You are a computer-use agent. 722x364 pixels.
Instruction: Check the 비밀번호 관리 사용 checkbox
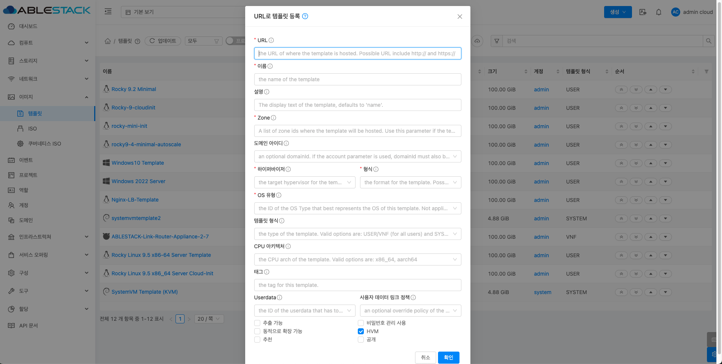(x=361, y=323)
